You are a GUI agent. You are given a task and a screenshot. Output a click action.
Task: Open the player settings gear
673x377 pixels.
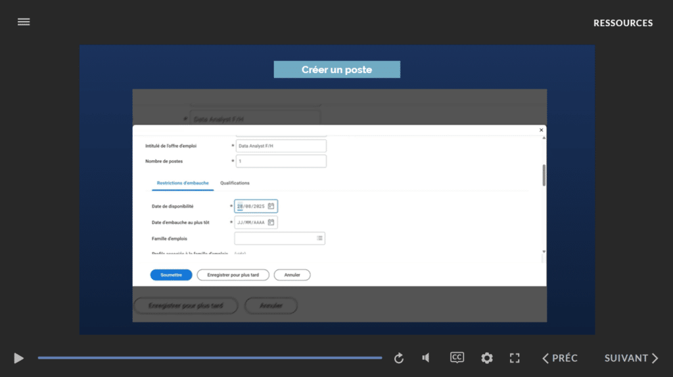point(486,358)
